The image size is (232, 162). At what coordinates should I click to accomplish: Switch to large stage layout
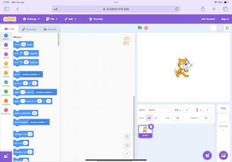[220, 28]
